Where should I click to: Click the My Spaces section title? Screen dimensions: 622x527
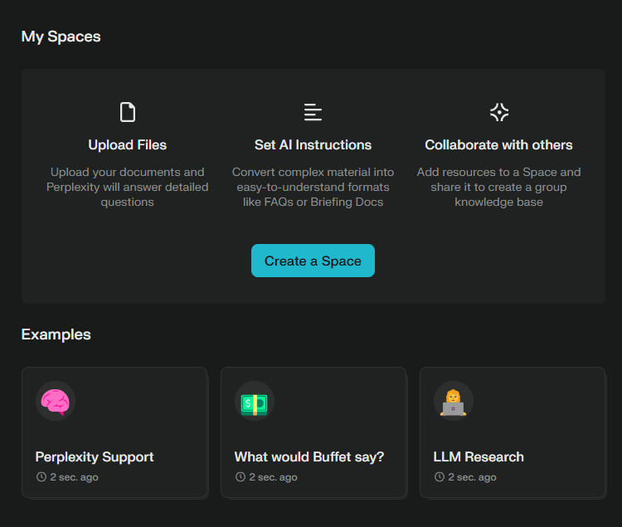(x=61, y=37)
